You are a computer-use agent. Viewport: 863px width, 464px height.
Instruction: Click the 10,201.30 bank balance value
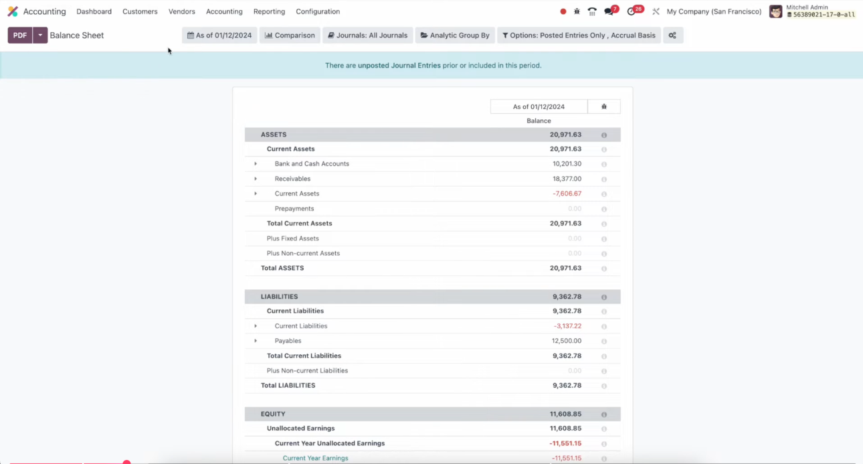click(x=567, y=164)
